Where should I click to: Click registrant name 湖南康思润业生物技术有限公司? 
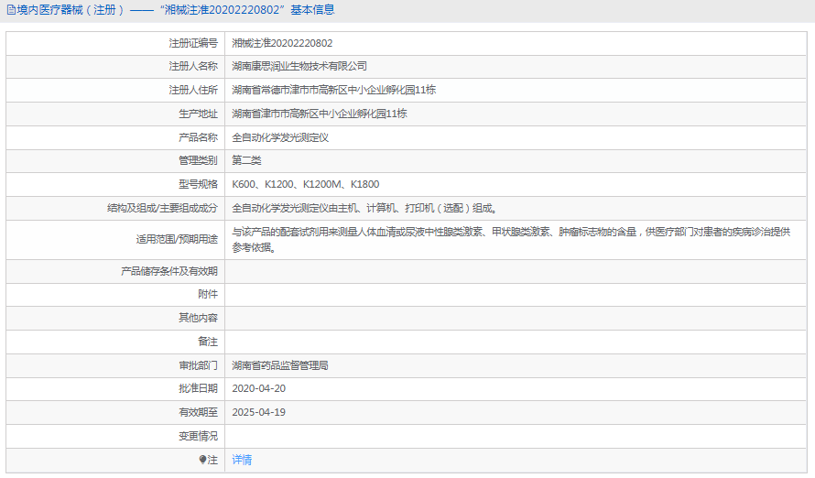coord(299,67)
